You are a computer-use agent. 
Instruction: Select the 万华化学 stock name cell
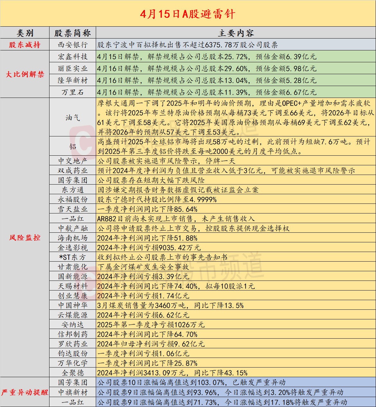73,363
